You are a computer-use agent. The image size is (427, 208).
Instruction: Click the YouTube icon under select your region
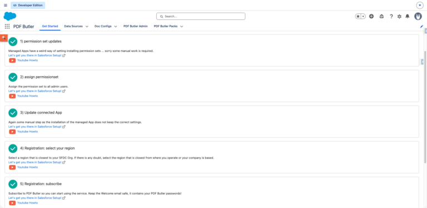tap(12, 167)
